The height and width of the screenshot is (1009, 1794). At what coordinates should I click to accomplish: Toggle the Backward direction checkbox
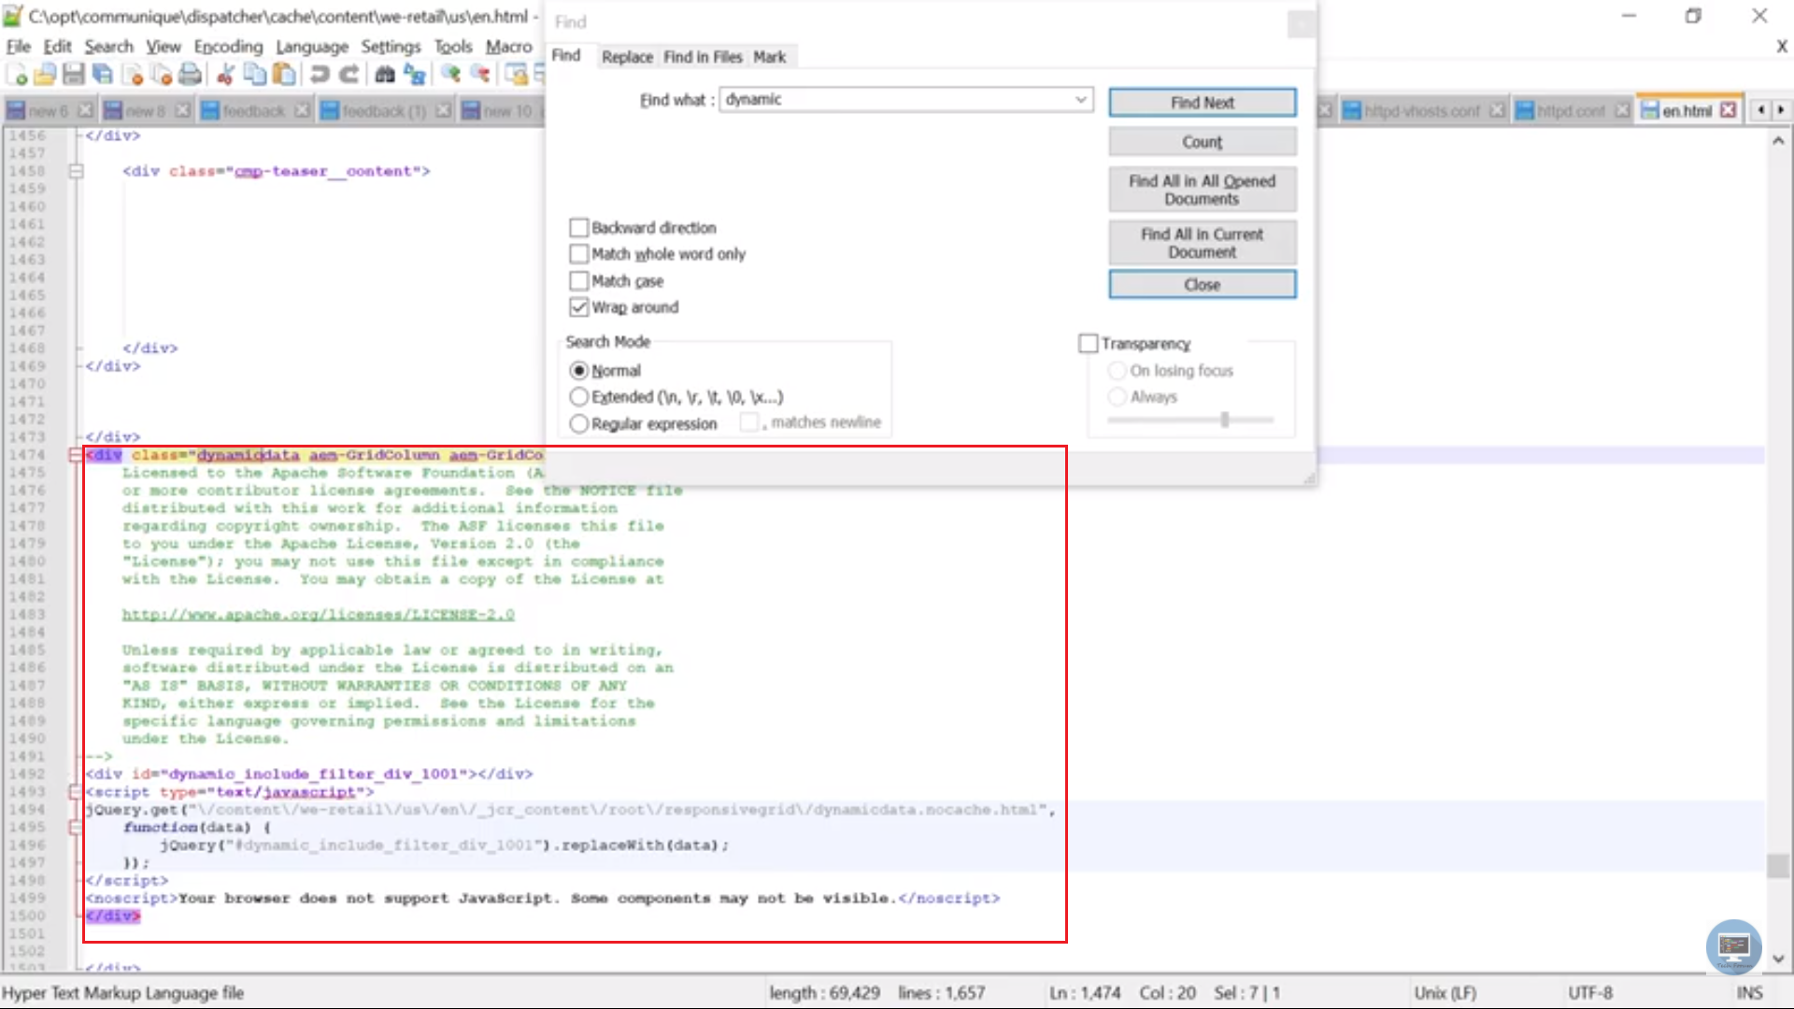(579, 227)
